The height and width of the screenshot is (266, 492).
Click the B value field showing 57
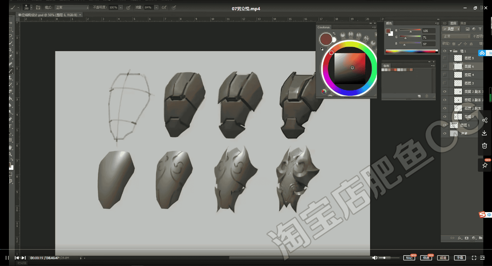coord(429,44)
